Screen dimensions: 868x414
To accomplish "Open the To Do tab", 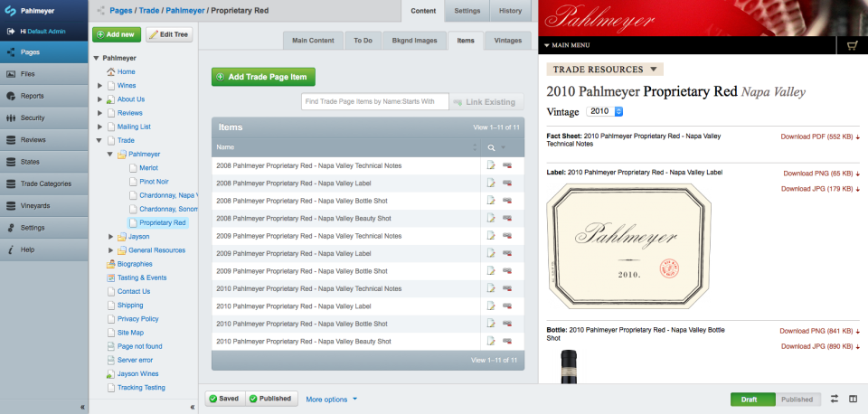I will coord(363,41).
